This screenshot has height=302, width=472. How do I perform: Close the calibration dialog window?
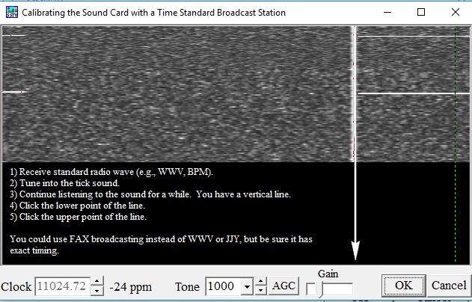tap(455, 13)
